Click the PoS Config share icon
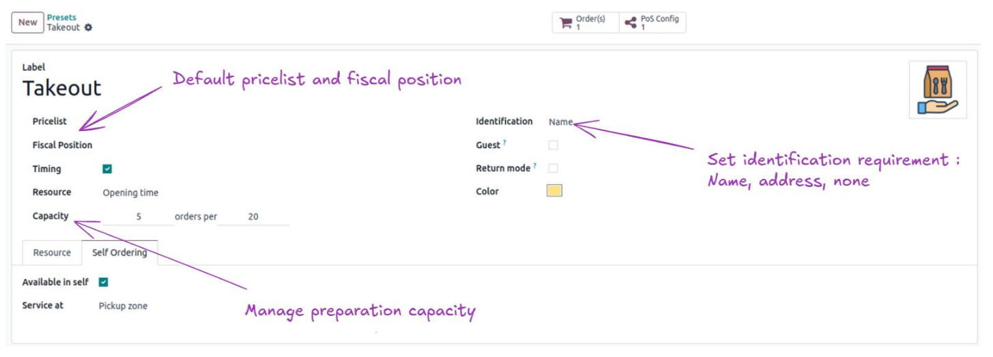Screen dimensions: 993x357 [x=631, y=23]
